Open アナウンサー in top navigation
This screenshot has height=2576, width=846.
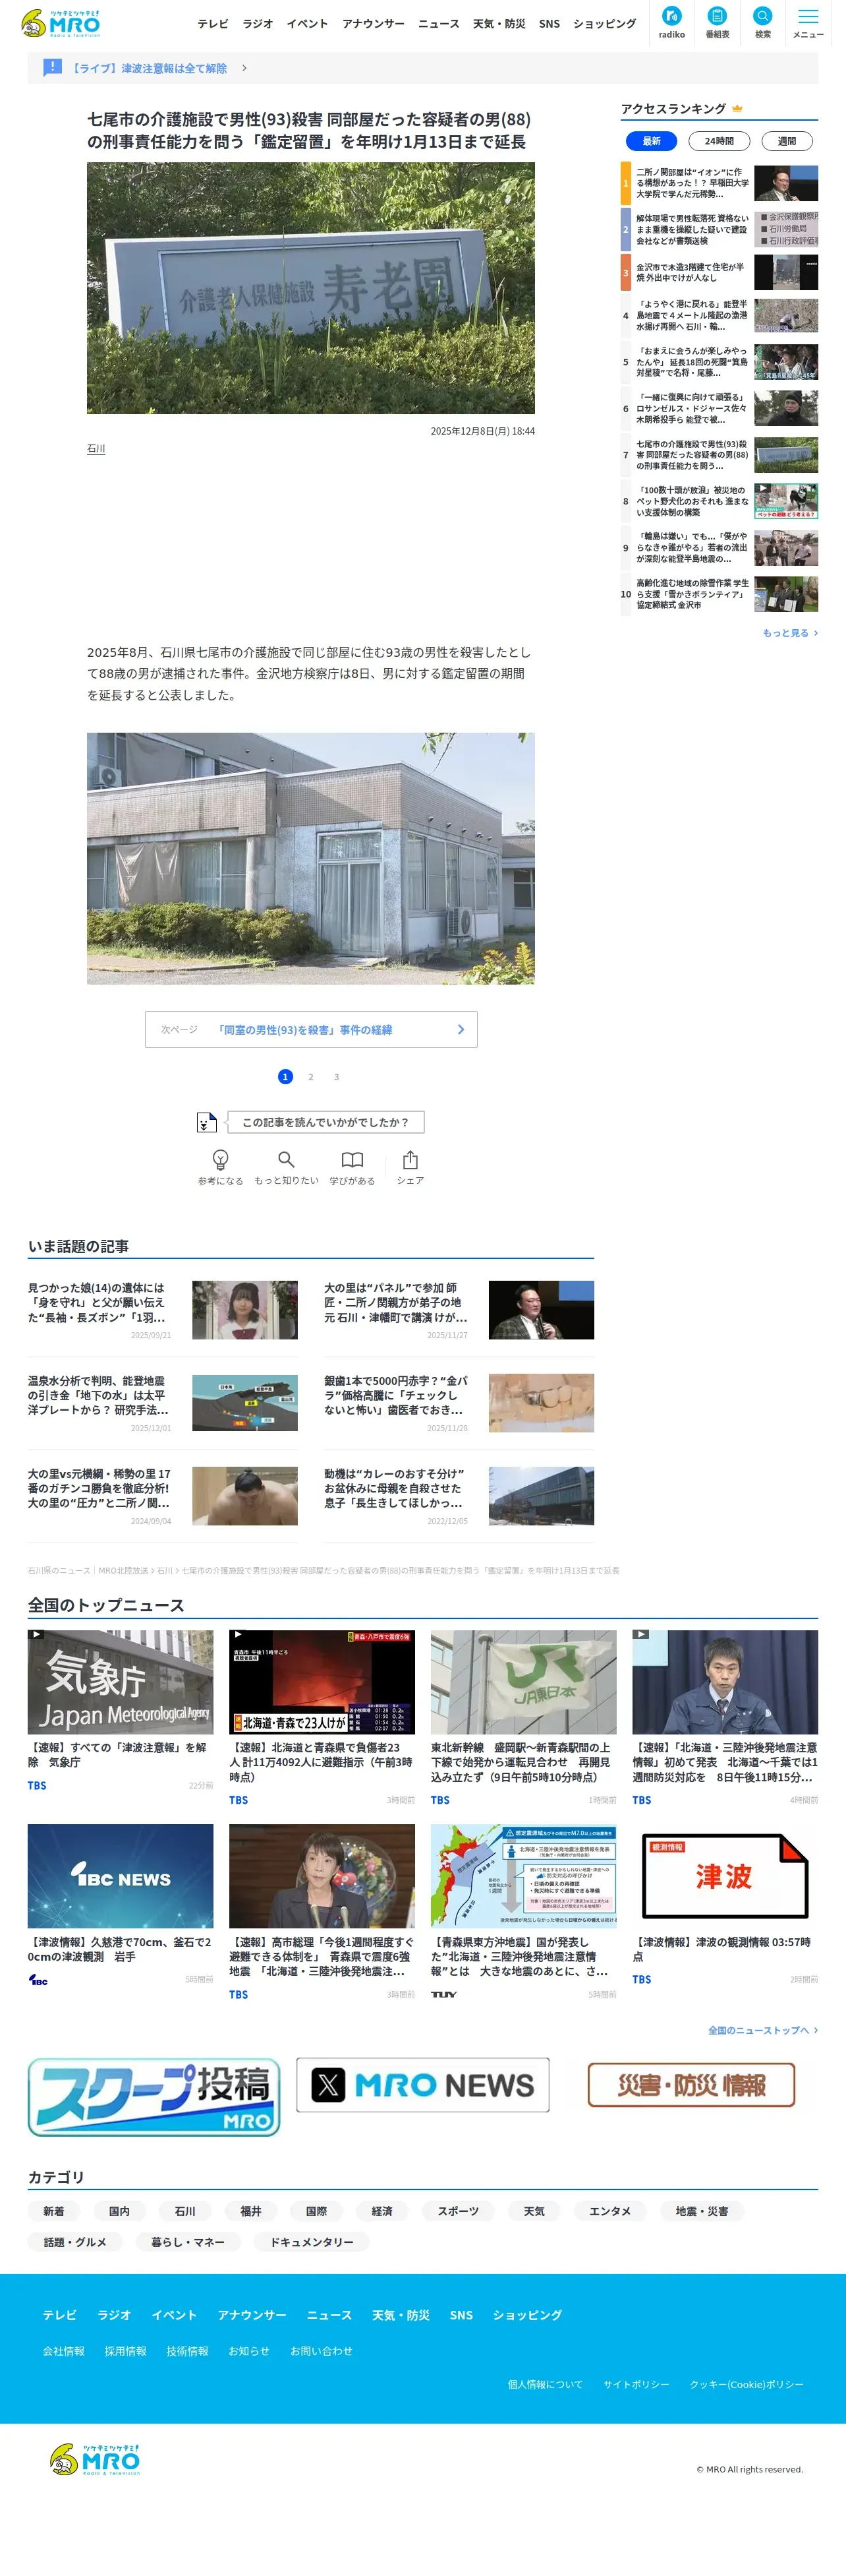tap(374, 24)
